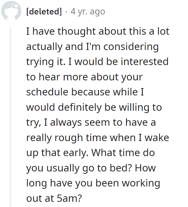Image resolution: width=188 pixels, height=207 pixels.
Task: Open the [deleted] user profile name
Action: [44, 12]
